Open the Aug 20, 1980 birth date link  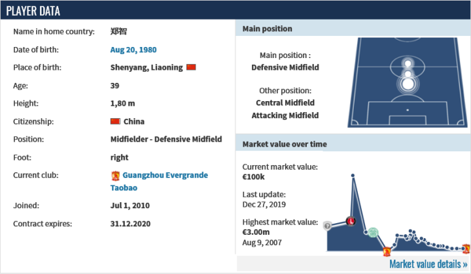tap(133, 50)
